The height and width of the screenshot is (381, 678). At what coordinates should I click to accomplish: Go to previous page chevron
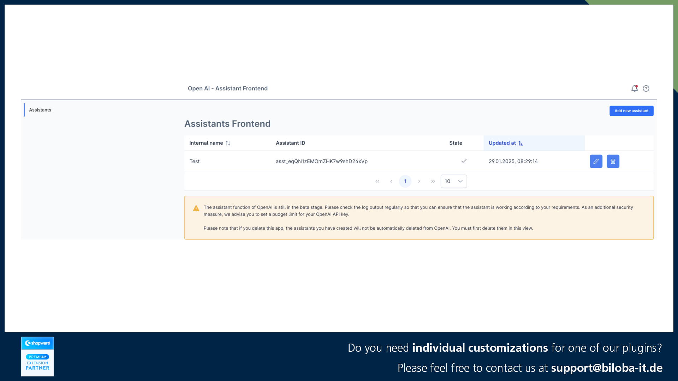click(391, 181)
